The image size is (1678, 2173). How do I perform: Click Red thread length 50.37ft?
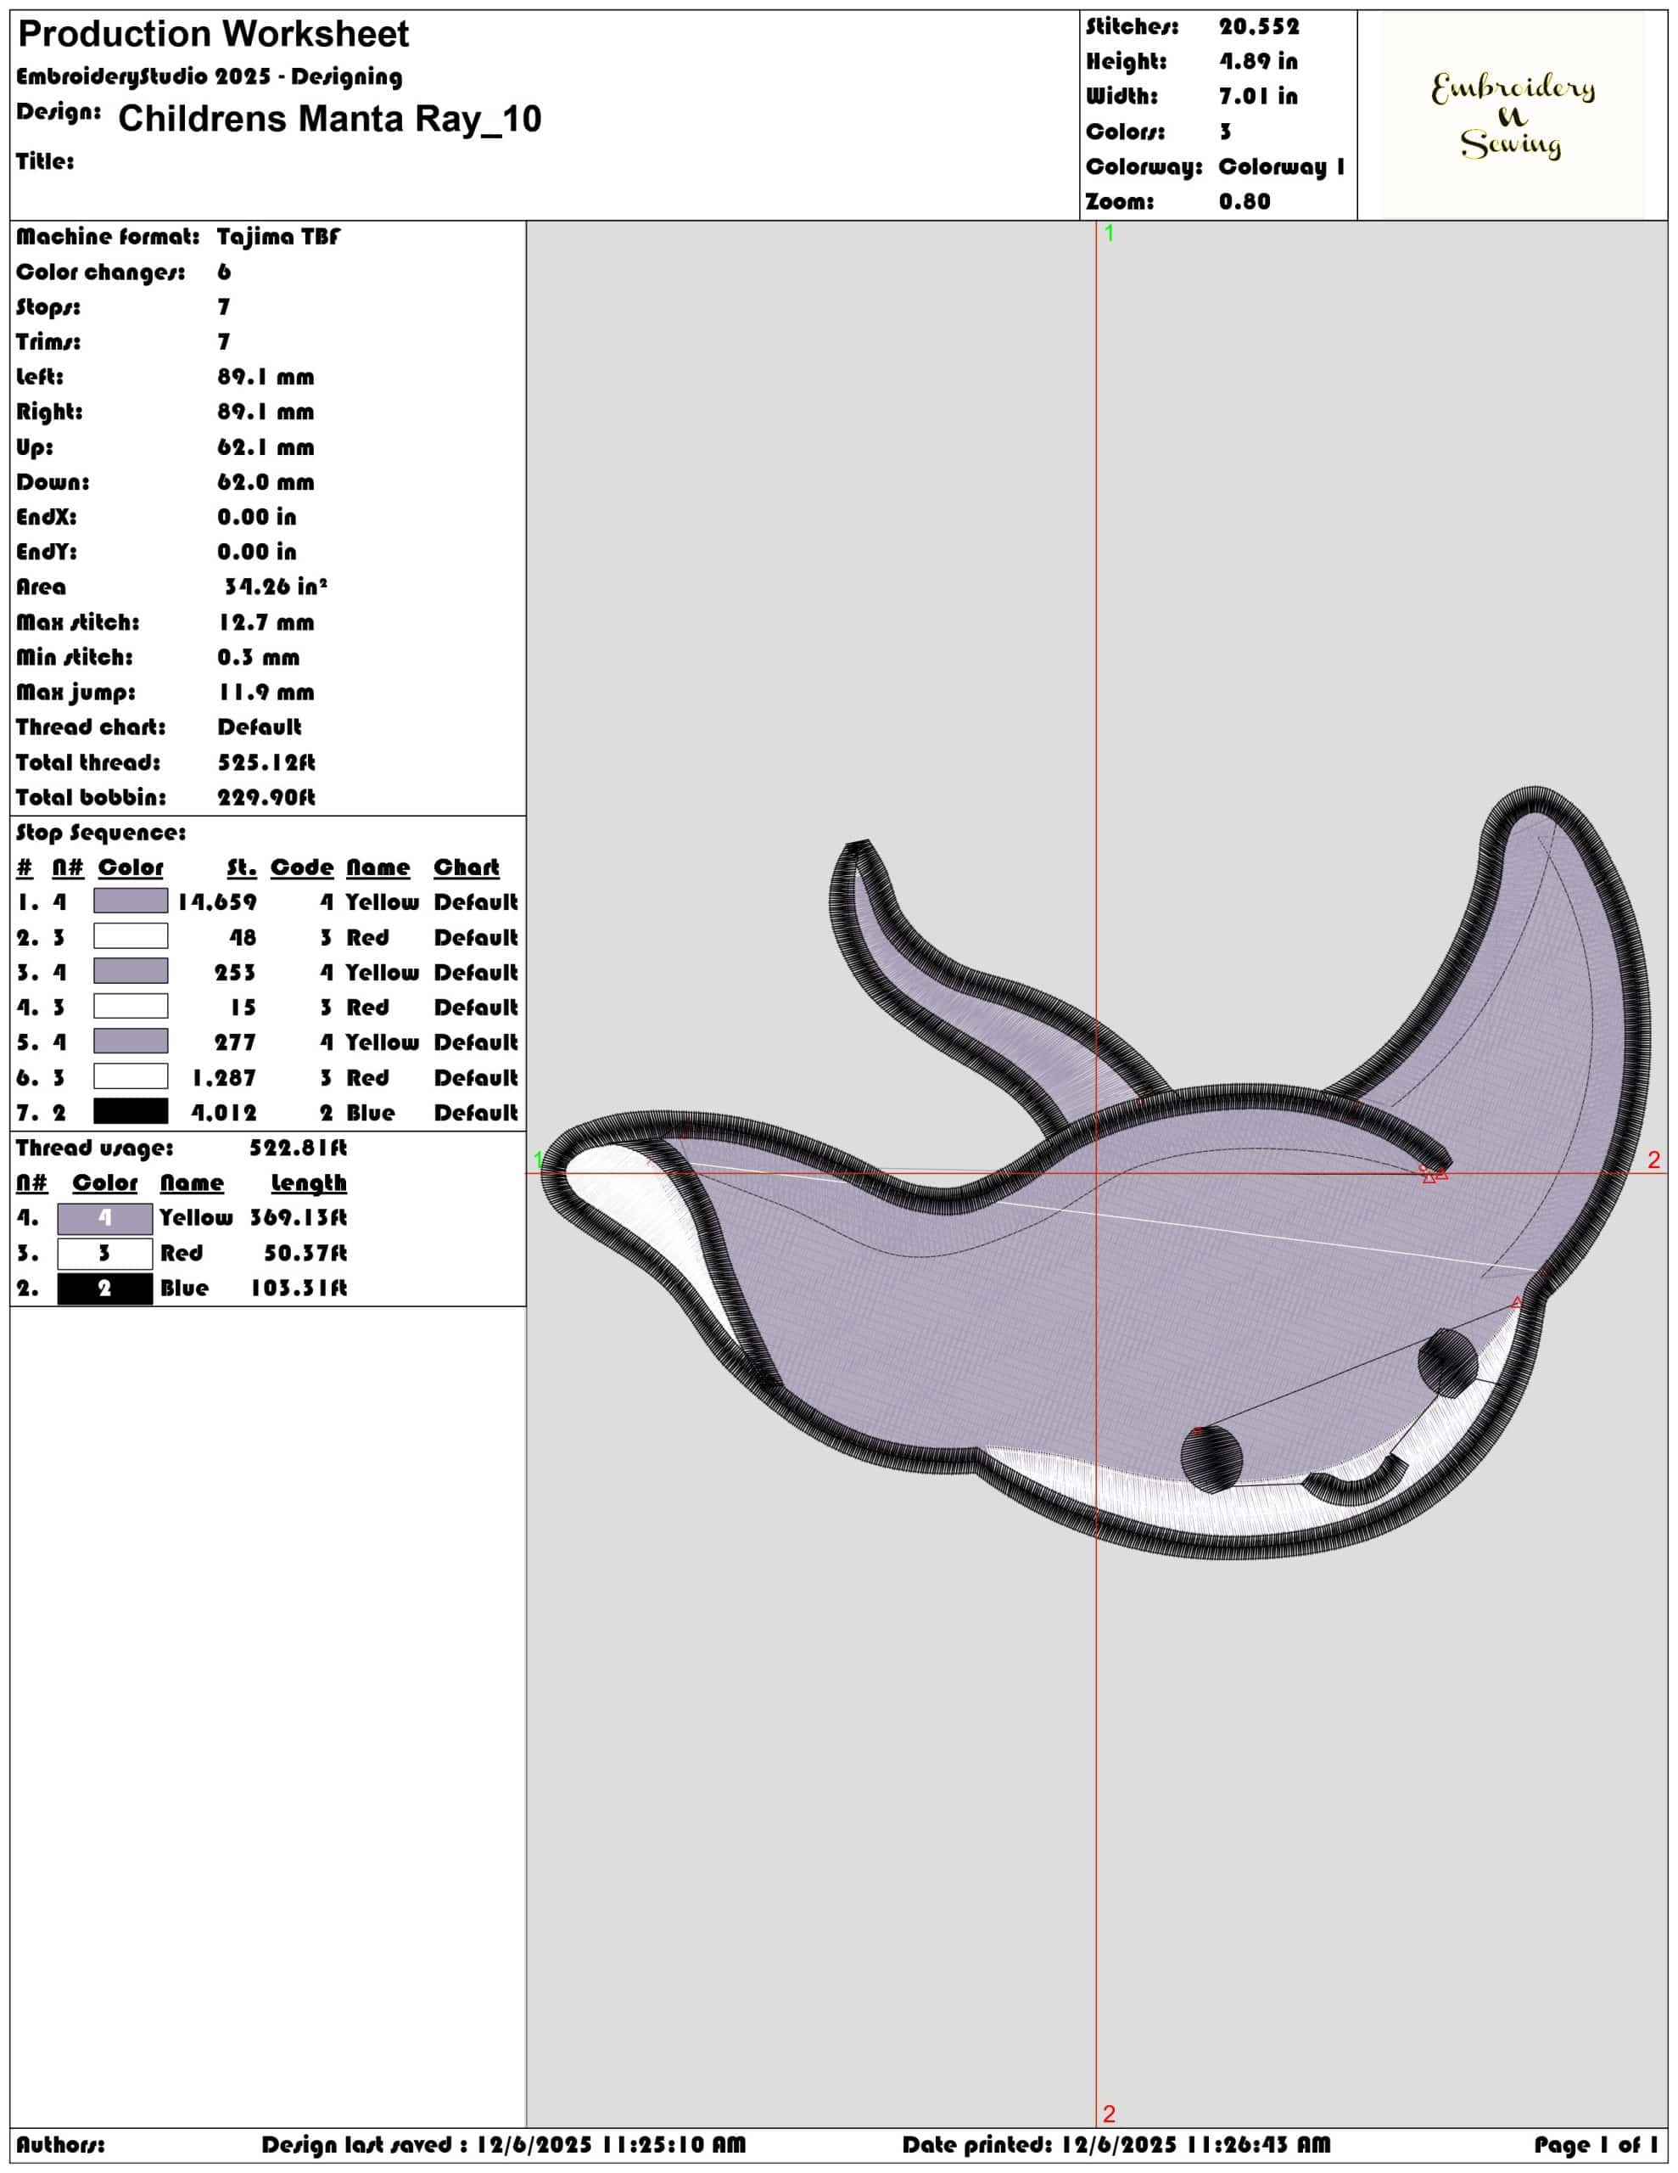305,1253
